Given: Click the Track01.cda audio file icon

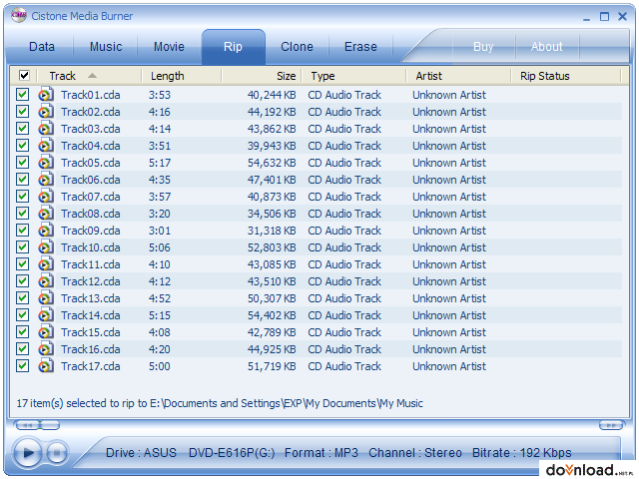Looking at the screenshot, I should [x=46, y=95].
